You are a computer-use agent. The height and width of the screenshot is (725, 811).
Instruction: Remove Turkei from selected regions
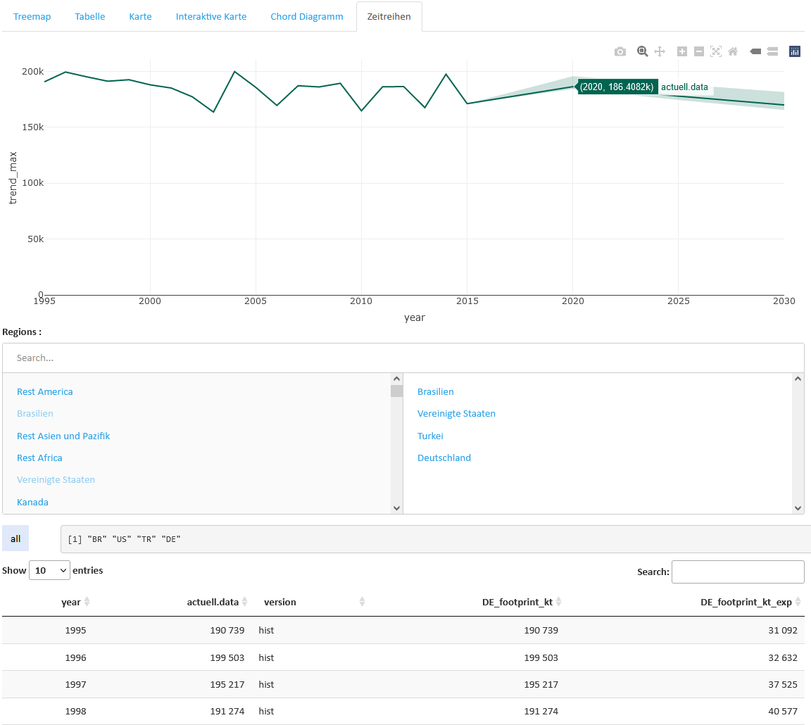click(x=430, y=436)
